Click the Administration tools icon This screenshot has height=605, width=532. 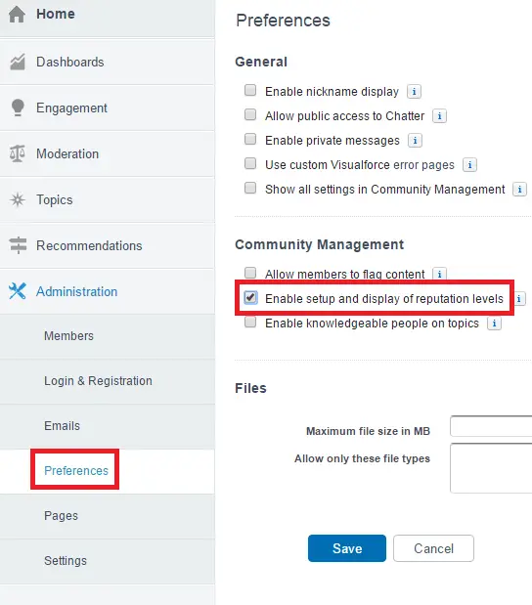click(18, 291)
